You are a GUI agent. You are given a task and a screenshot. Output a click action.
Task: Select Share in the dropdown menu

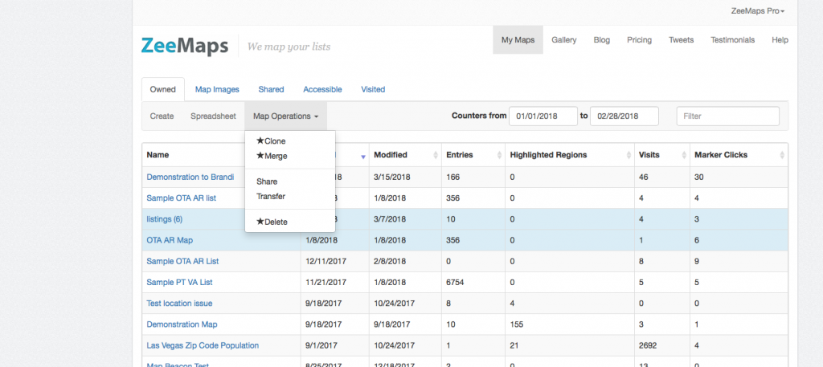pos(266,181)
